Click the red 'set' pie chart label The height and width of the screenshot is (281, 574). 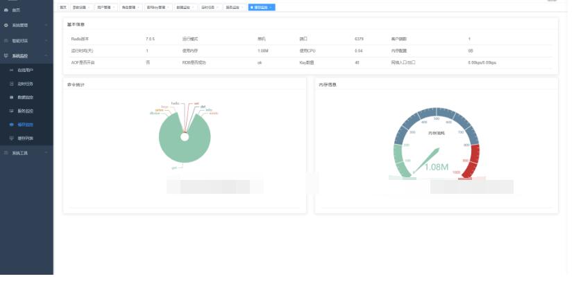tap(196, 104)
